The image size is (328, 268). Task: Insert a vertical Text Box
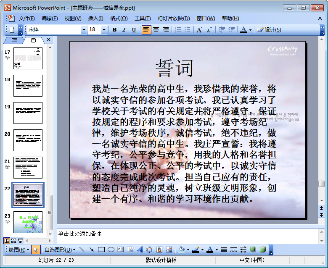(130, 250)
